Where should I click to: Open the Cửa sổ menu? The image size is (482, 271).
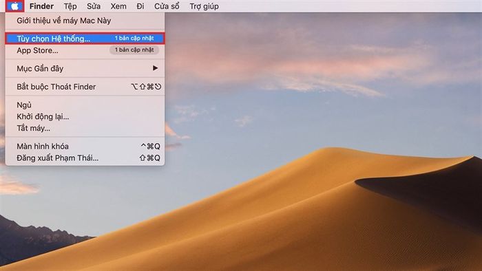pyautogui.click(x=167, y=6)
